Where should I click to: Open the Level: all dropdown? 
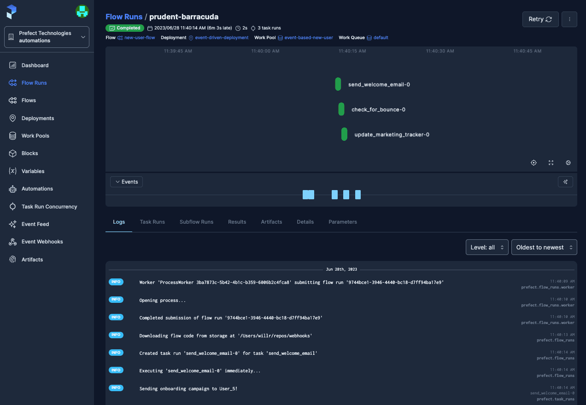tap(487, 247)
